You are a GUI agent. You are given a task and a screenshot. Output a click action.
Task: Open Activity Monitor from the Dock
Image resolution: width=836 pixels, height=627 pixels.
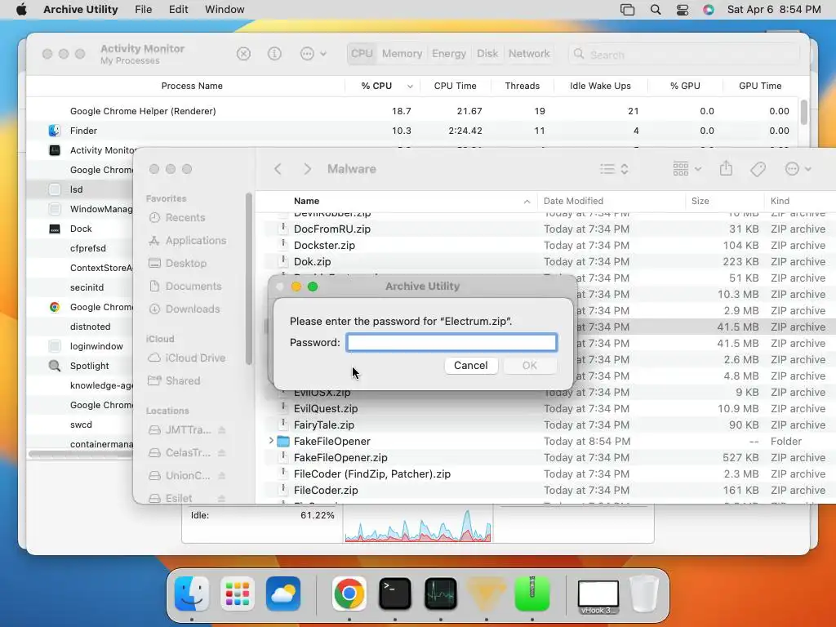click(440, 594)
